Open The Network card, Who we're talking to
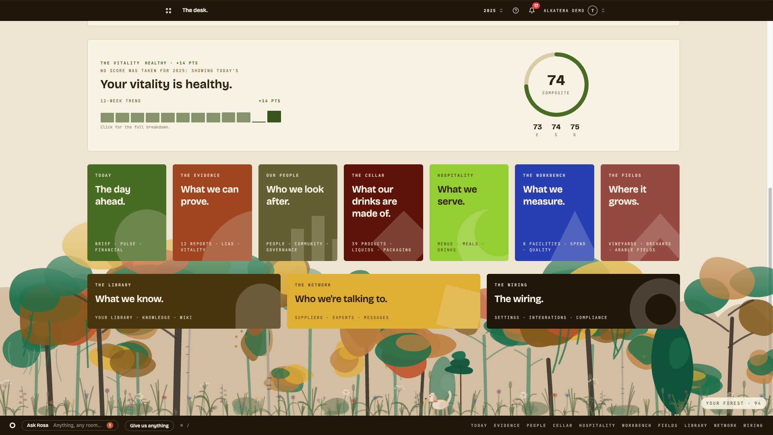This screenshot has width=773, height=435. click(x=384, y=301)
